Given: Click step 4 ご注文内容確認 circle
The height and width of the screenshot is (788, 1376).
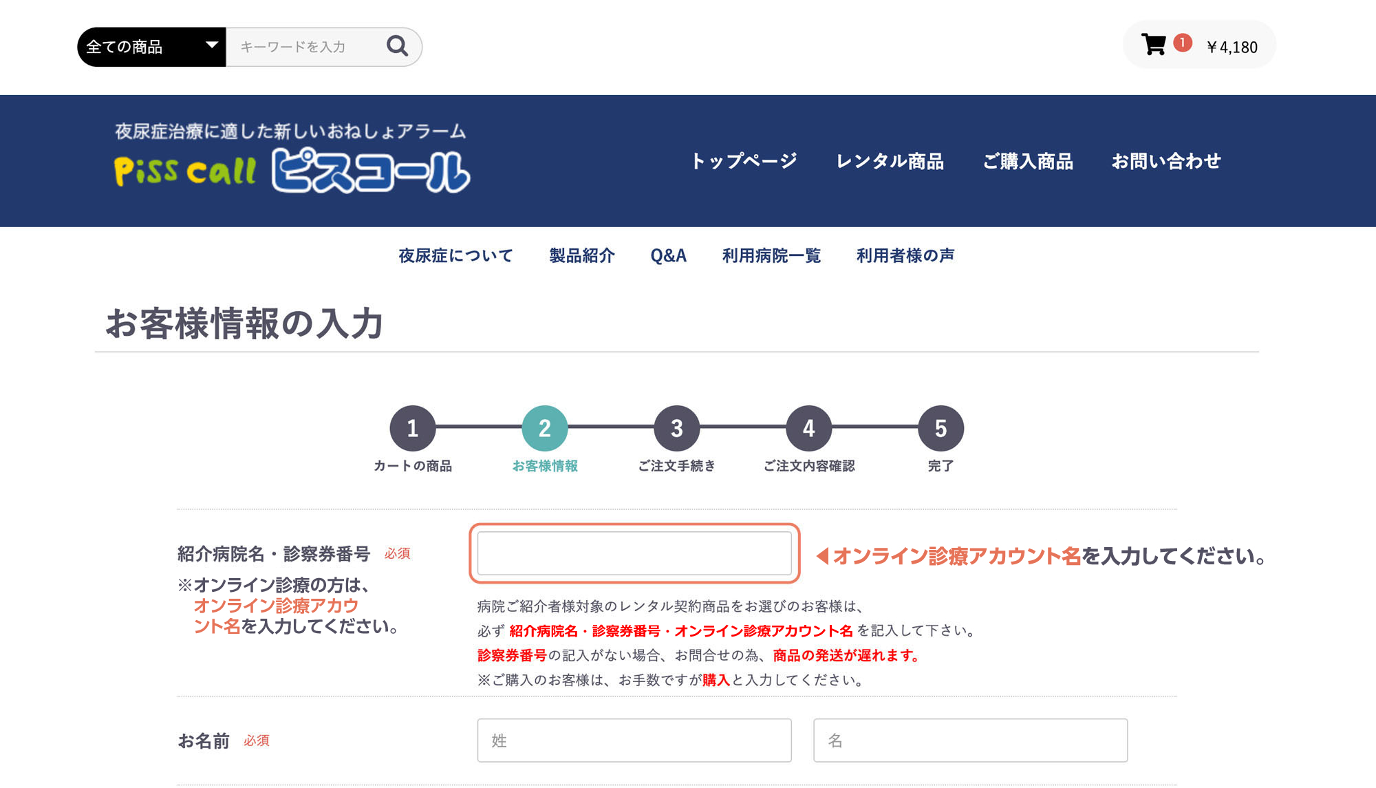Looking at the screenshot, I should [x=809, y=428].
